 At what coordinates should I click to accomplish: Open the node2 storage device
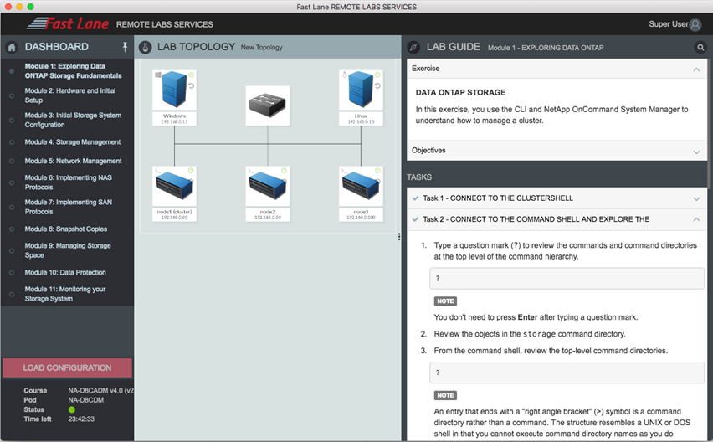tap(268, 187)
